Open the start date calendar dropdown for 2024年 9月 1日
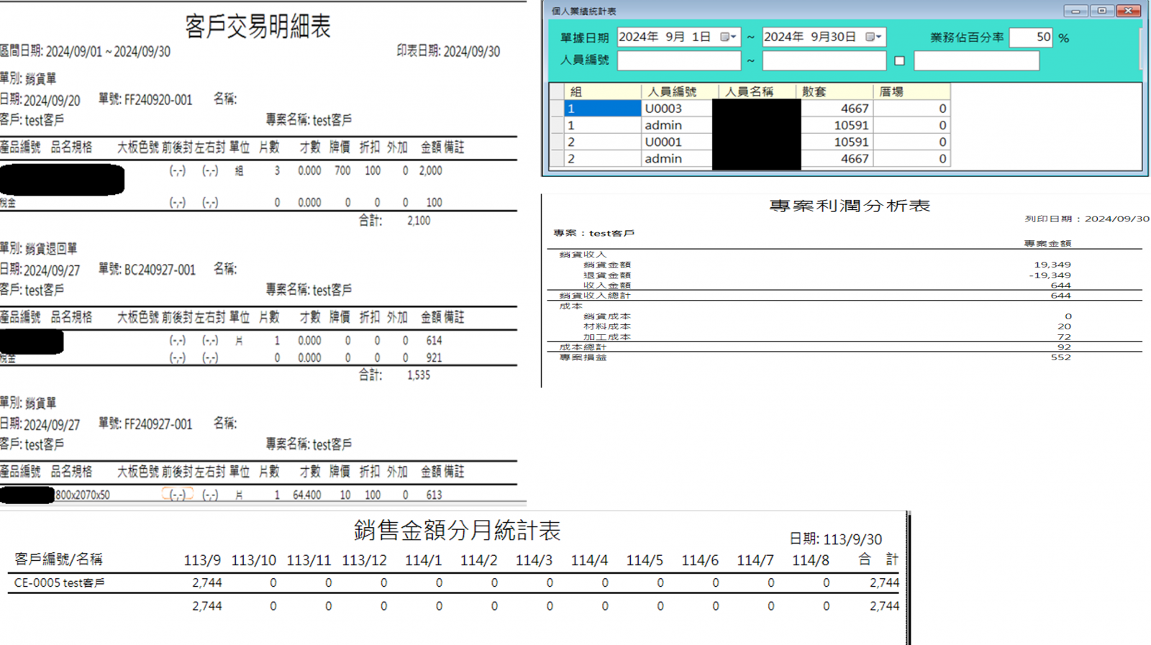Image resolution: width=1151 pixels, height=645 pixels. click(x=729, y=37)
